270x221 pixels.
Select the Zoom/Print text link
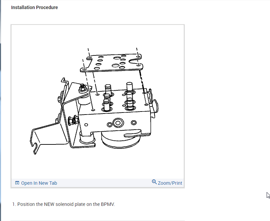[x=170, y=183]
